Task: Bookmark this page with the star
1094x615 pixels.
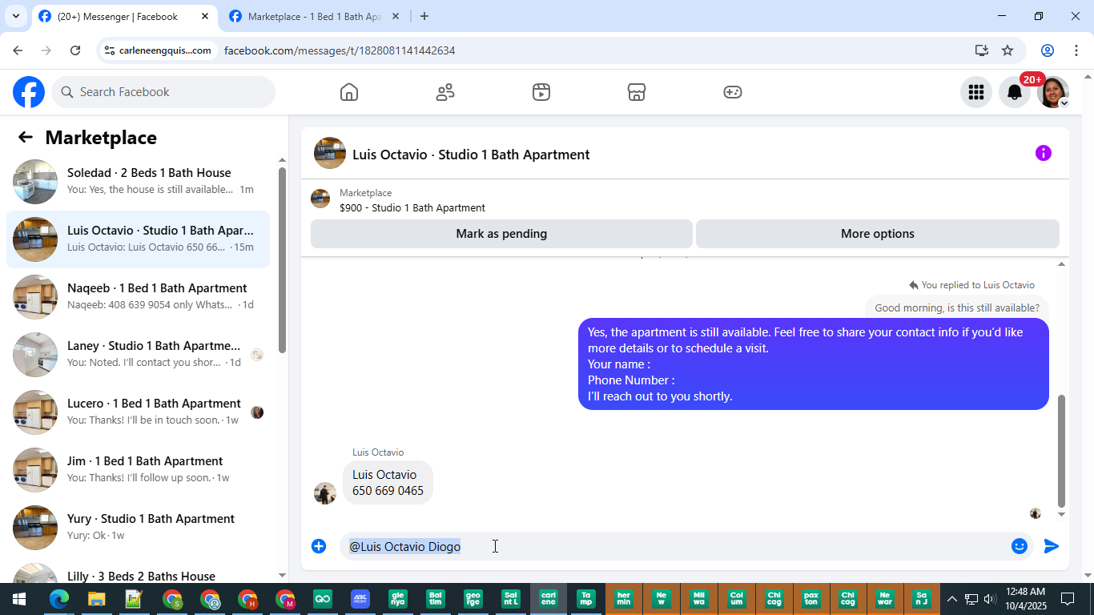Action: [1008, 50]
